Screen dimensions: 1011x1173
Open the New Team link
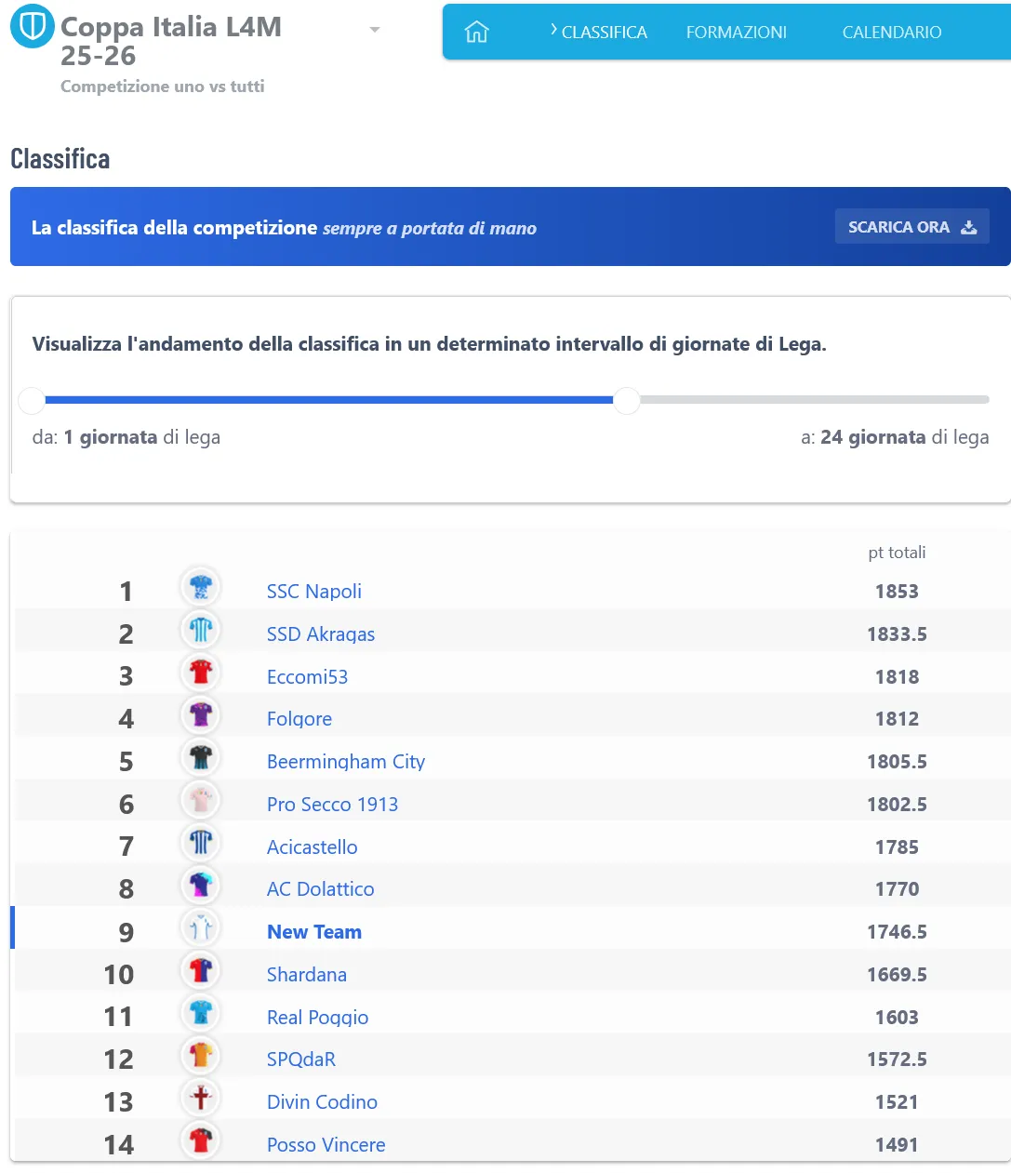point(314,932)
